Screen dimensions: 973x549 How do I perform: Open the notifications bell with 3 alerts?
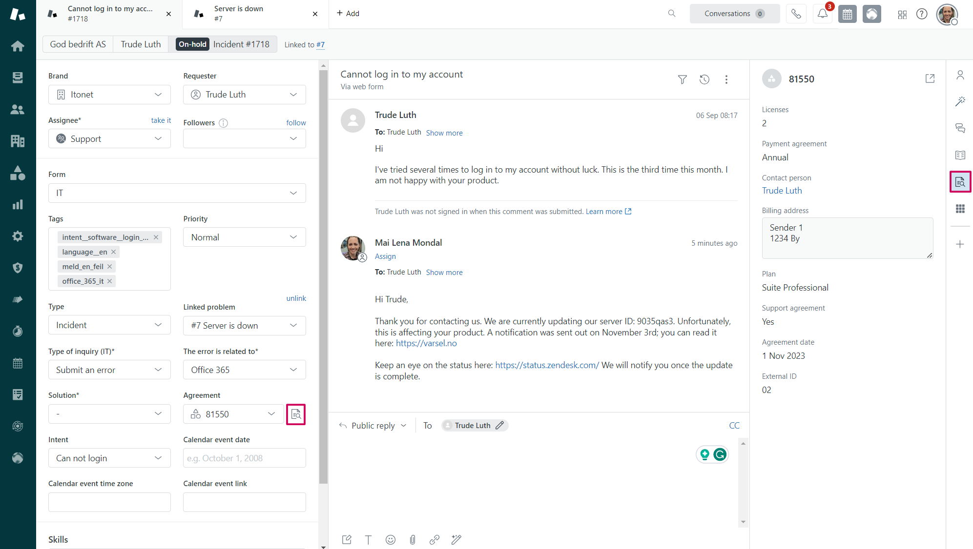point(822,14)
